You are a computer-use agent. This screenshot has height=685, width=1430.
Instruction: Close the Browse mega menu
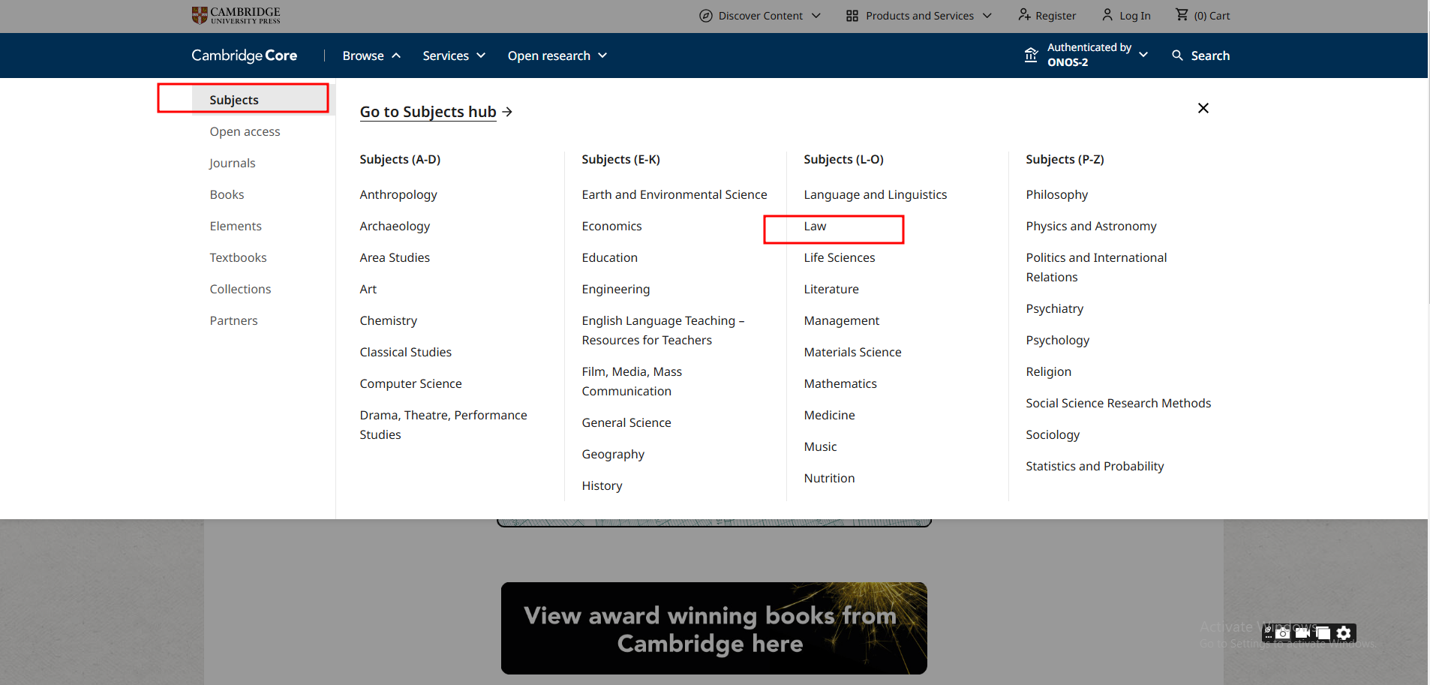[x=1203, y=108]
